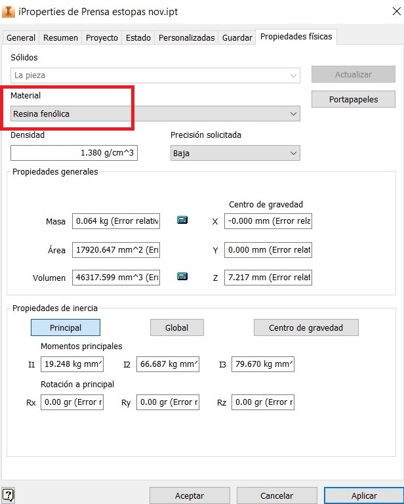
Task: Select the Masa value field
Action: (x=116, y=221)
